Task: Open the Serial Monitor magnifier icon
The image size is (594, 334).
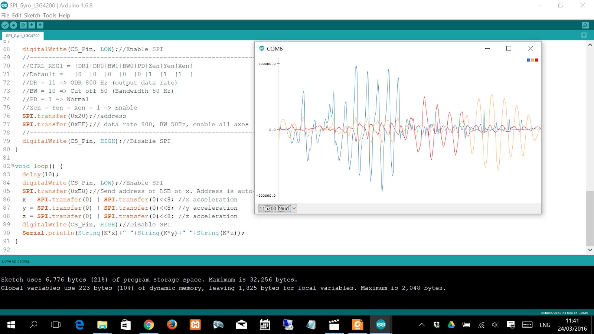Action: (x=585, y=25)
